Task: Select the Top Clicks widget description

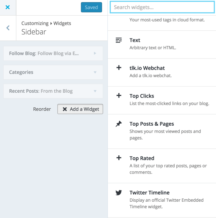Action: (x=169, y=103)
